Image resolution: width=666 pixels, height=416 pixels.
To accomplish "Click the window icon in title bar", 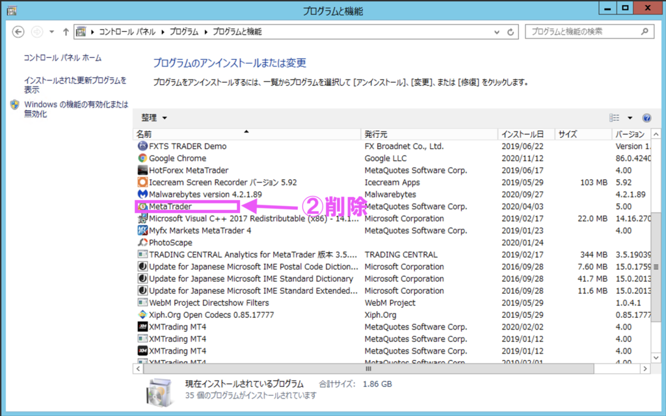I will pos(12,10).
